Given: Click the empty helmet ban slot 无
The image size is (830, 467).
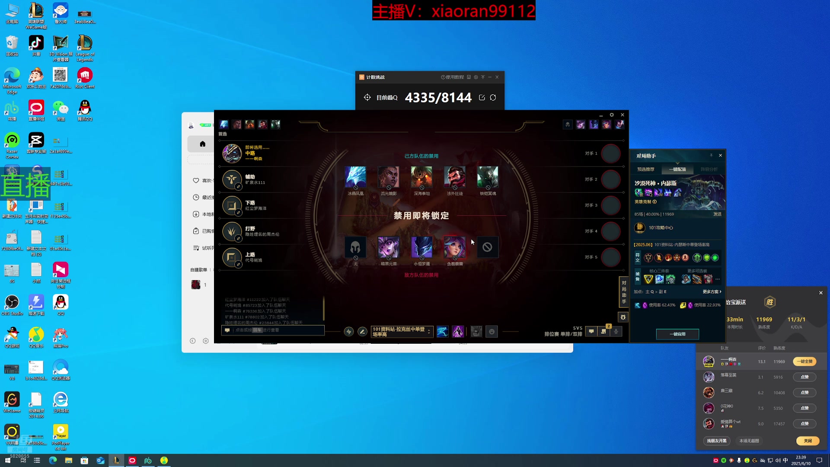Looking at the screenshot, I should [355, 247].
